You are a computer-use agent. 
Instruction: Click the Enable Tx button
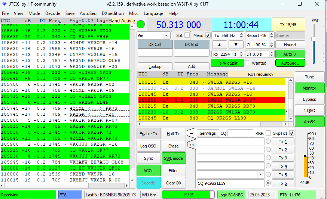149,134
